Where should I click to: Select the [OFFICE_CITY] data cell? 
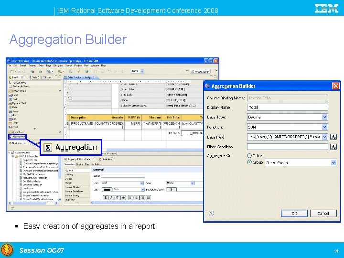(176, 100)
